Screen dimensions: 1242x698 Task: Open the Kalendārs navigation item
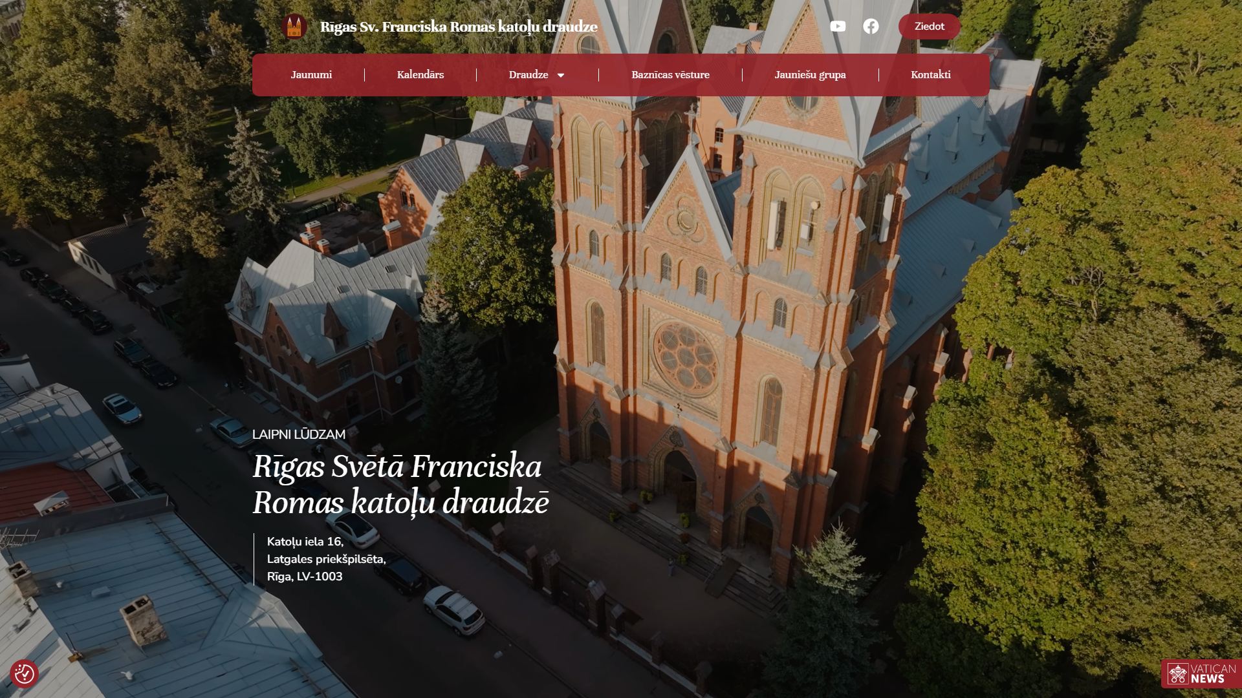click(420, 75)
